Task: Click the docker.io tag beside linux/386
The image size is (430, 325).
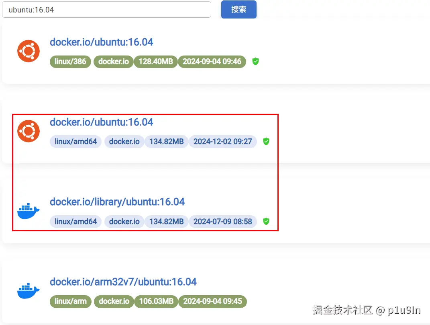Action: [x=114, y=61]
